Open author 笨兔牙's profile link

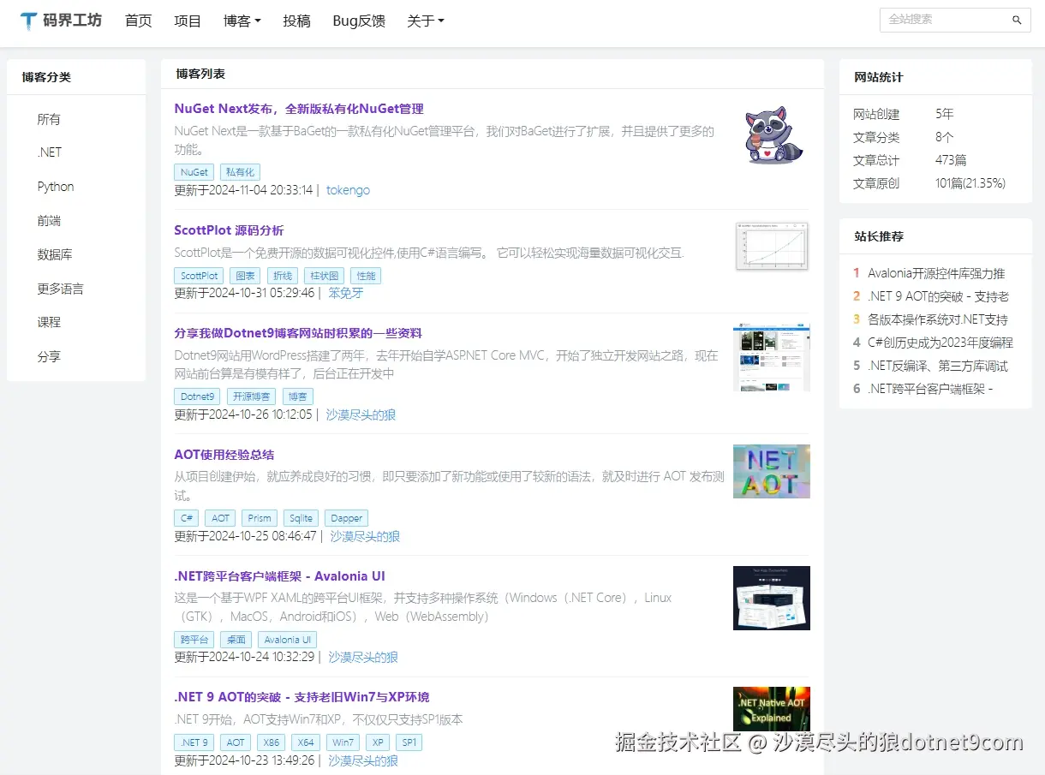point(346,293)
